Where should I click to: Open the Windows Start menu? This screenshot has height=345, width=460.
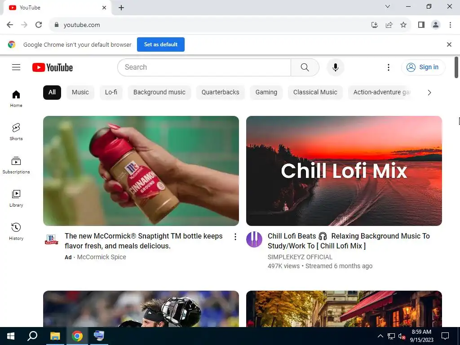(x=11, y=336)
